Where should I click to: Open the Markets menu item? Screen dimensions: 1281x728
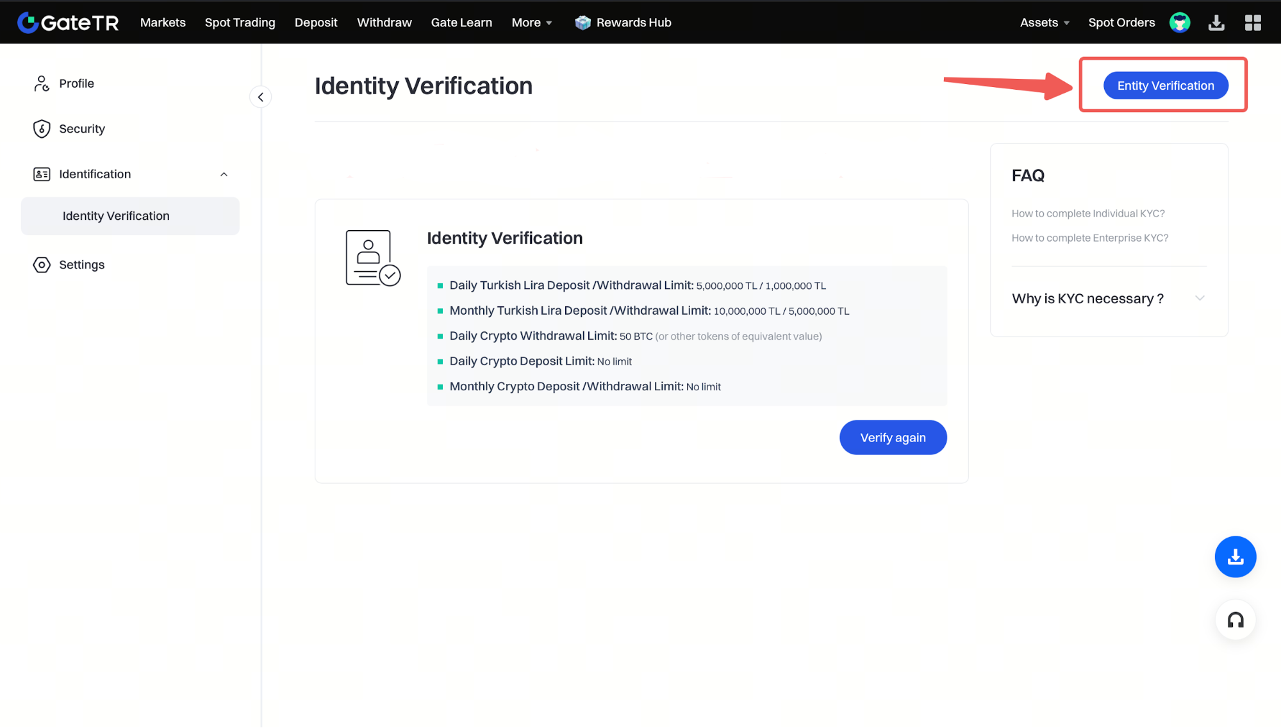163,22
